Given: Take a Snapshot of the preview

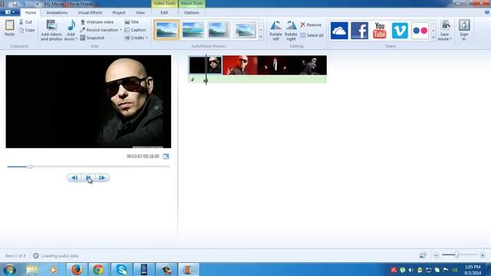Looking at the screenshot, I should pos(92,38).
